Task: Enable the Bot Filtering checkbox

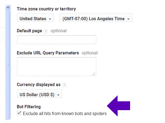Action: pyautogui.click(x=19, y=113)
